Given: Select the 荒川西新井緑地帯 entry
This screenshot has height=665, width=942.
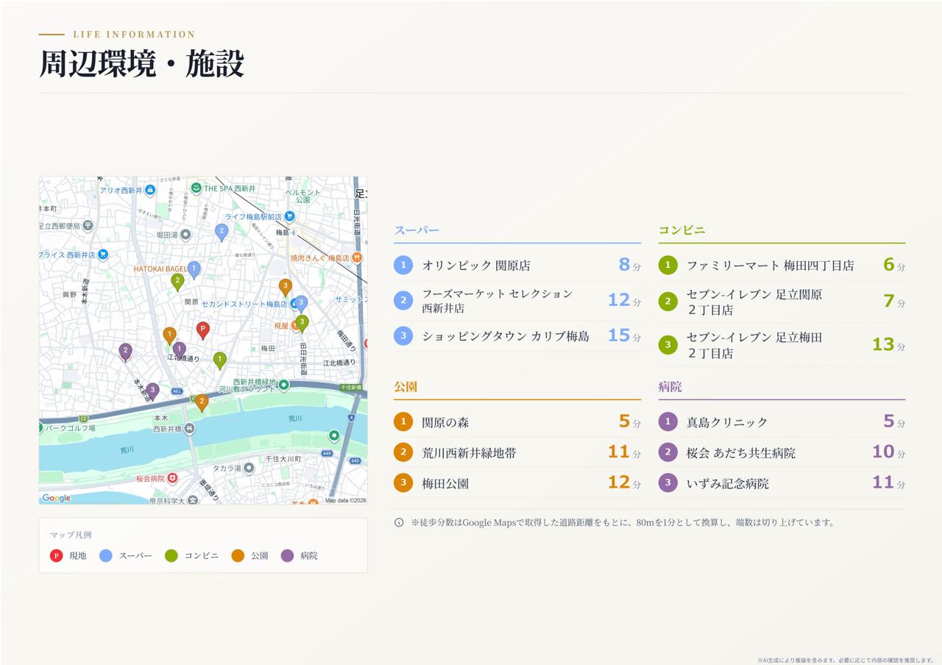Looking at the screenshot, I should pos(517,452).
